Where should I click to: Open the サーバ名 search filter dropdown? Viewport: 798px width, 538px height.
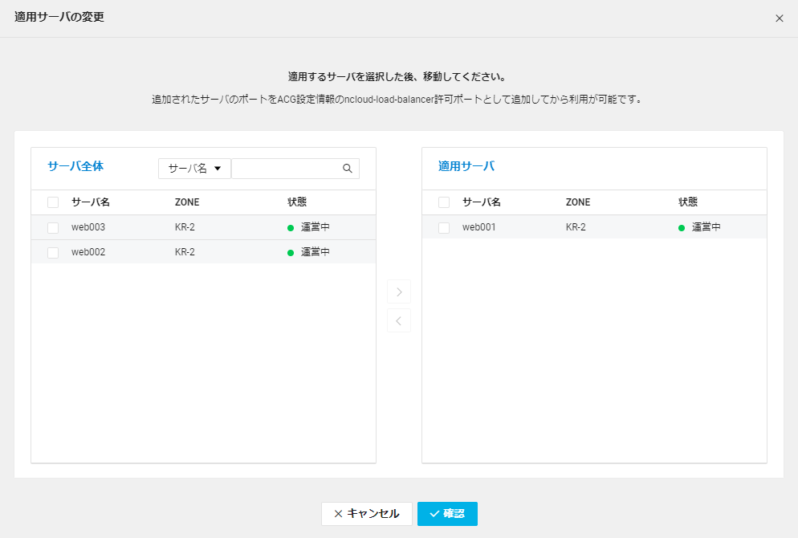pos(194,169)
